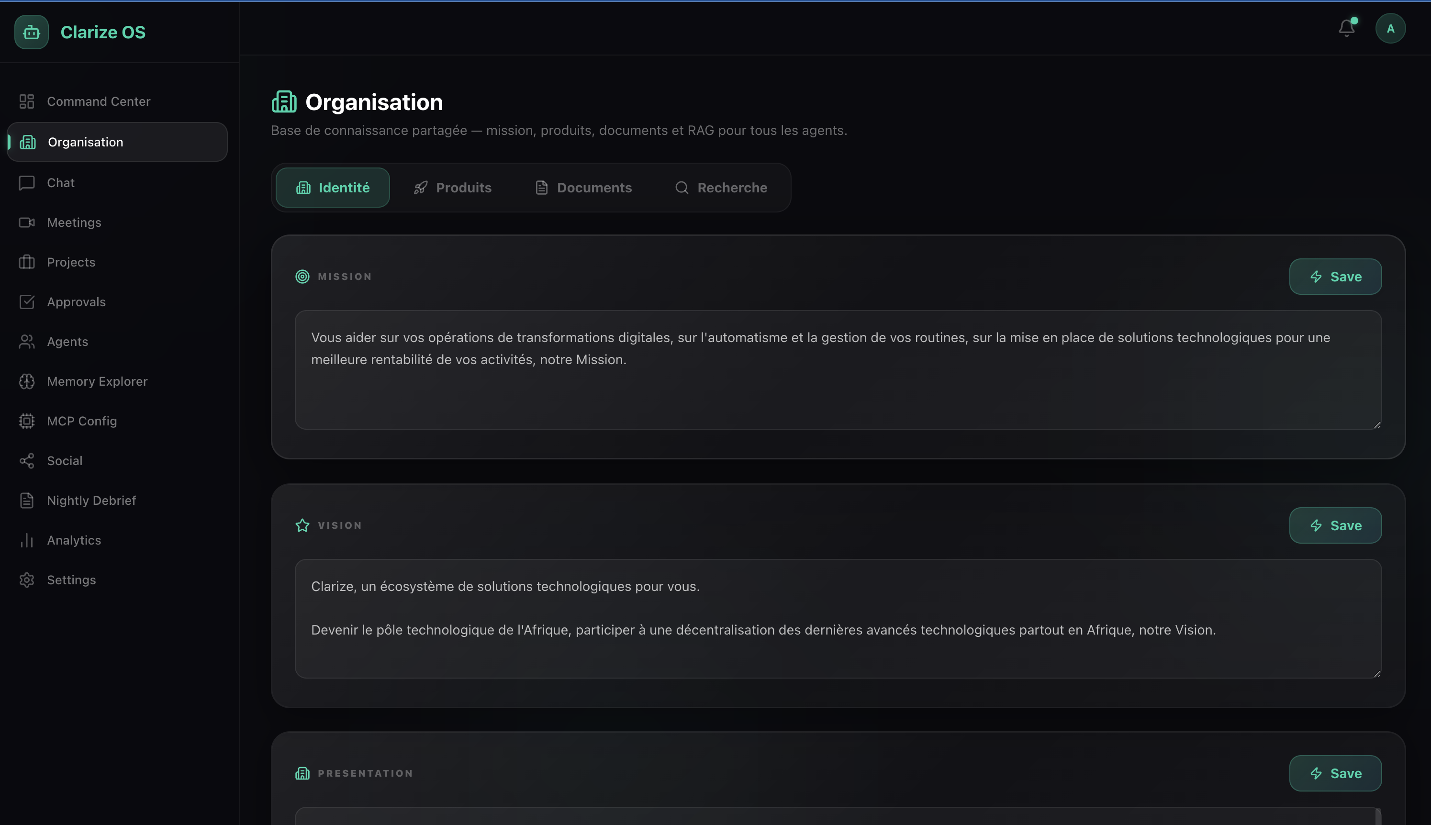The height and width of the screenshot is (825, 1431).
Task: Open Social share icon in sidebar
Action: click(x=27, y=461)
